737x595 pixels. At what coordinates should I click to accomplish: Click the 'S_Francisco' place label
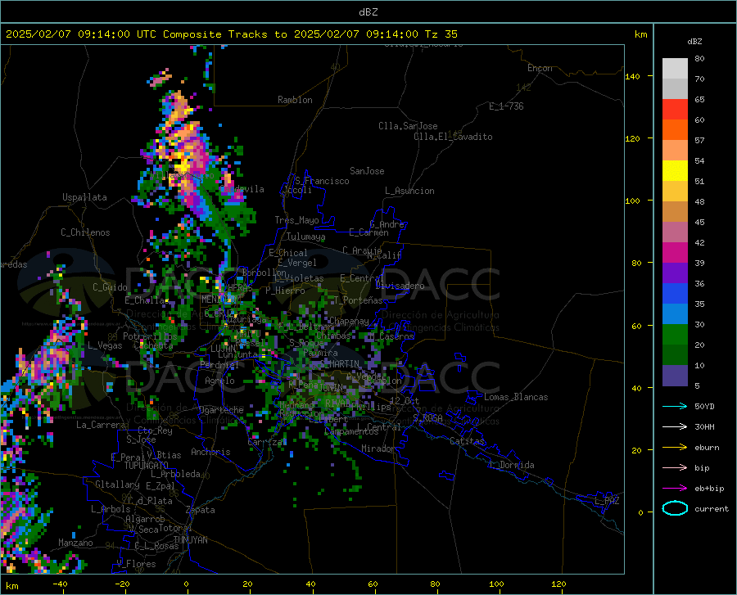point(322,181)
